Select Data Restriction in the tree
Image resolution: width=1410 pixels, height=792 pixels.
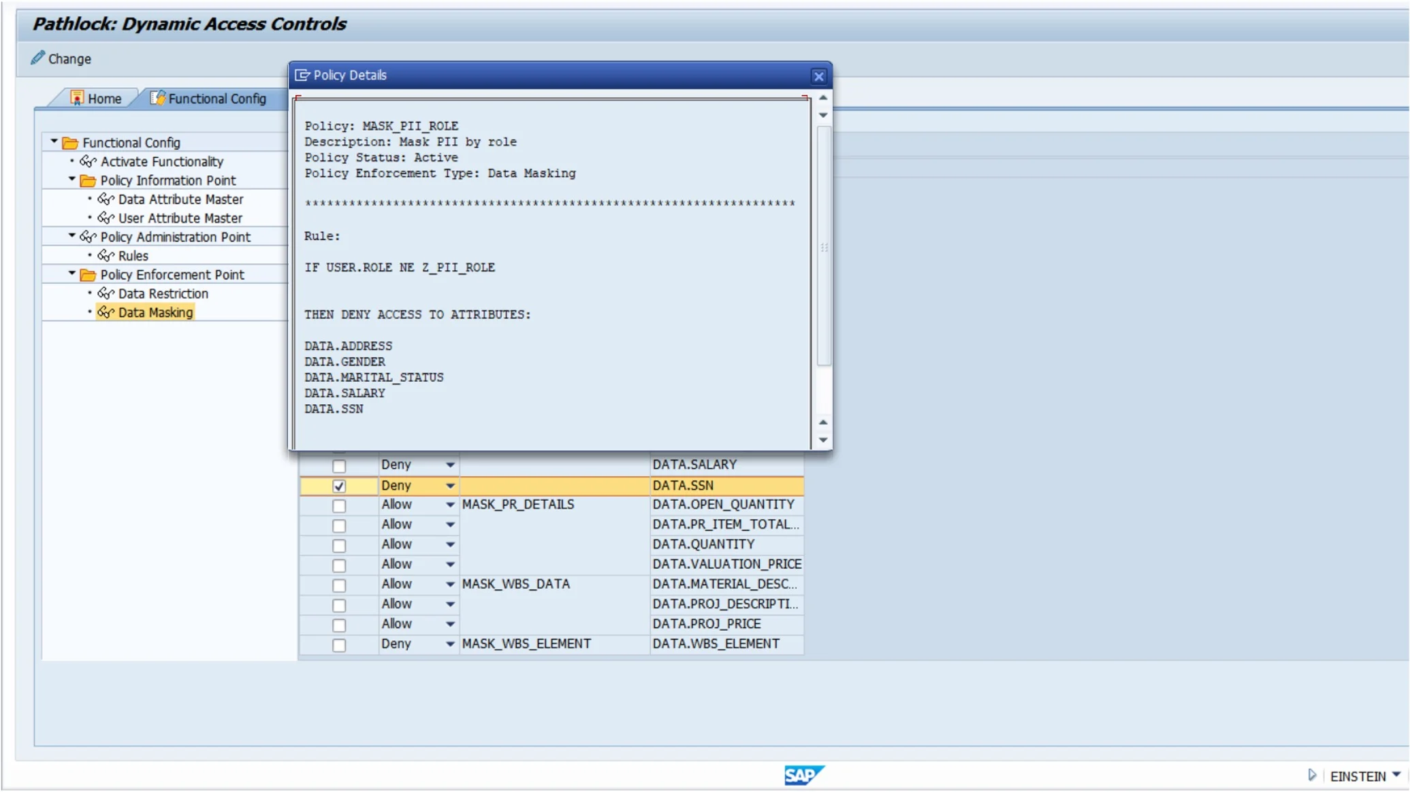click(x=163, y=294)
